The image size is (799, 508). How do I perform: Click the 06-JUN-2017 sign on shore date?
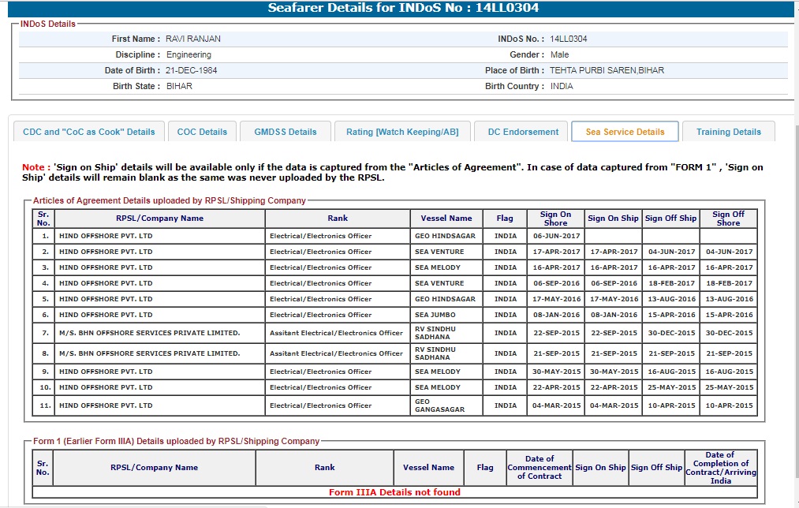556,236
